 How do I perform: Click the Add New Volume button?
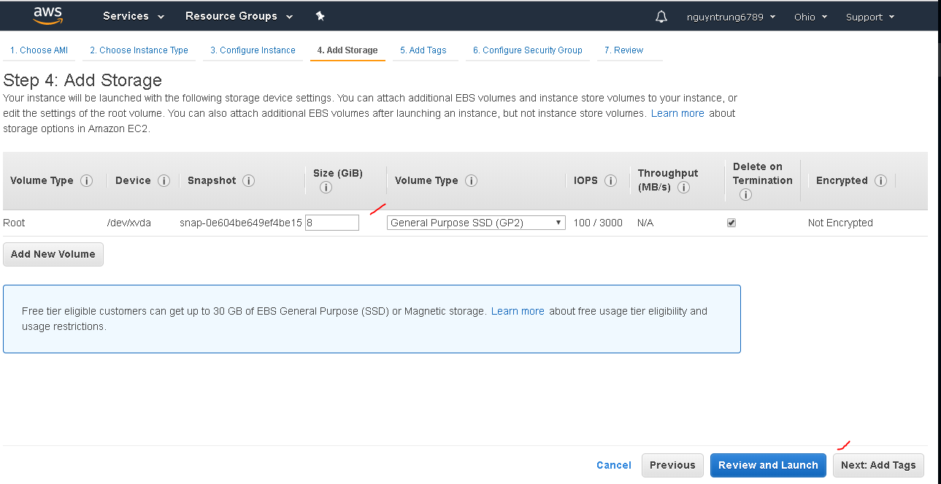[53, 254]
